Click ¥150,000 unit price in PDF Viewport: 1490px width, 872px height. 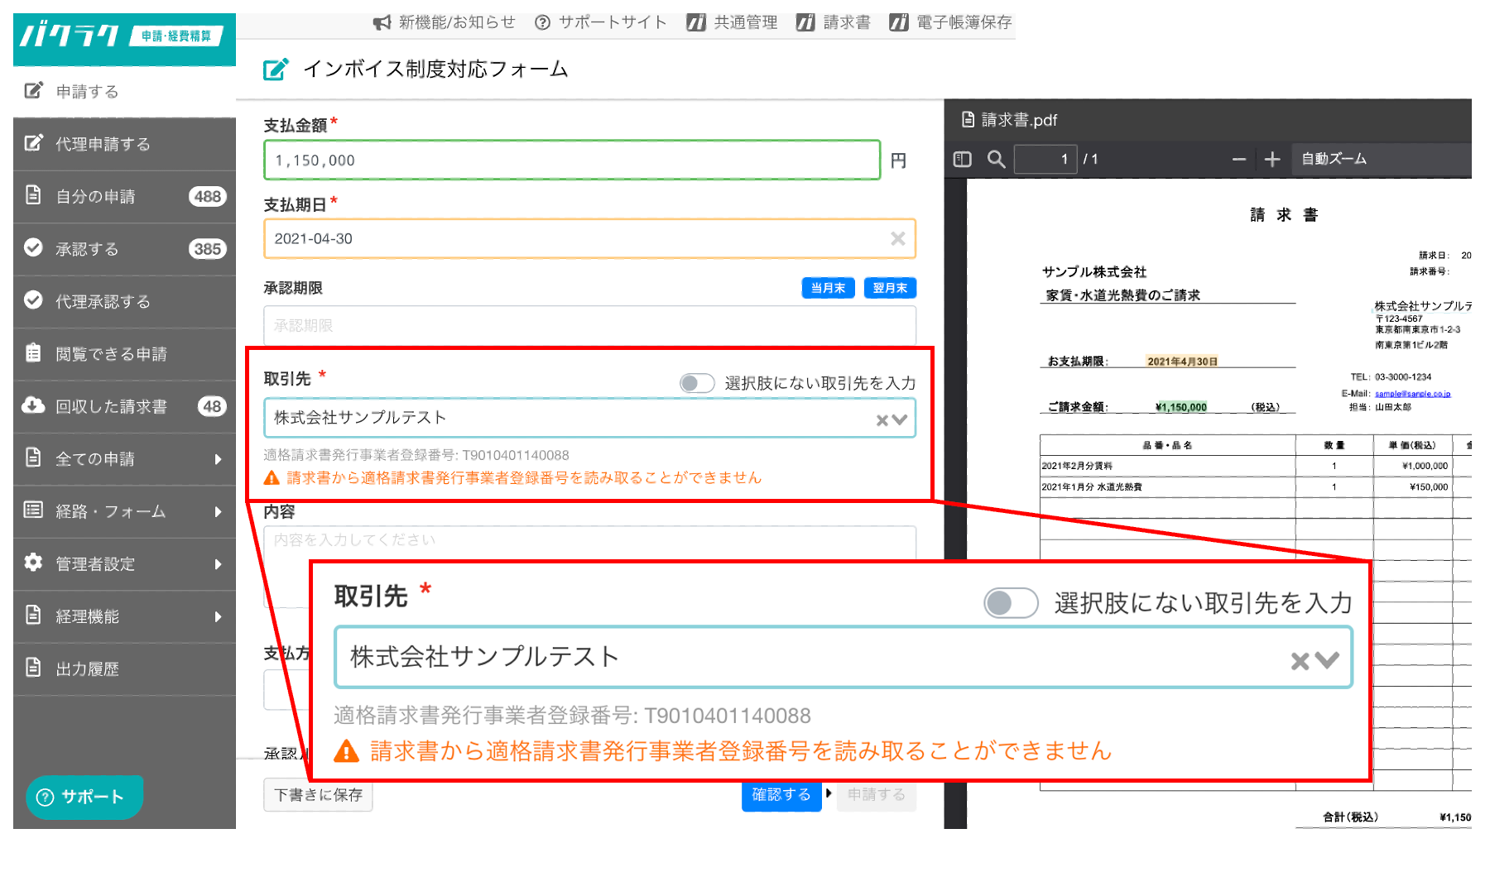pos(1429,487)
